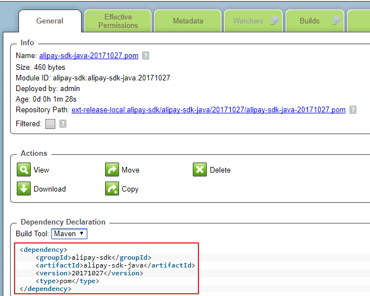Click the Download action label
This screenshot has height=296, width=370.
click(50, 189)
